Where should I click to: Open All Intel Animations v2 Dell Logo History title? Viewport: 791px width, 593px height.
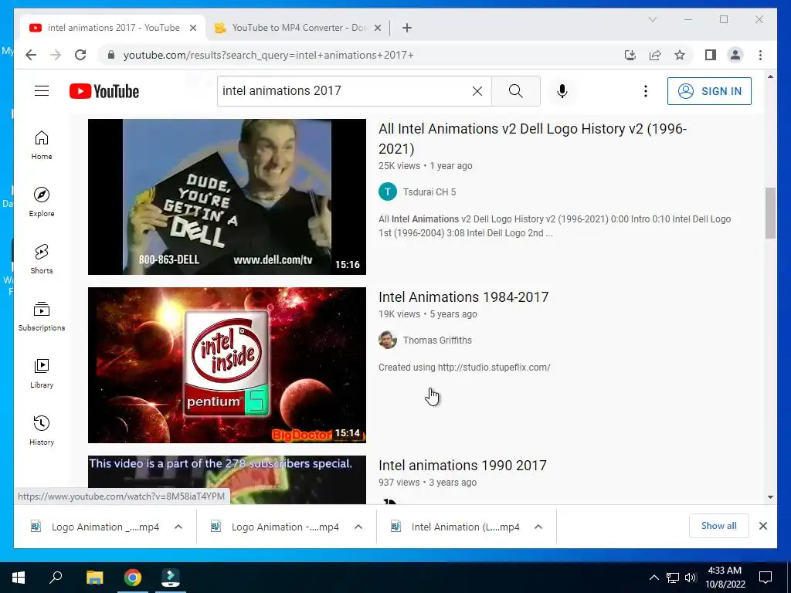533,139
